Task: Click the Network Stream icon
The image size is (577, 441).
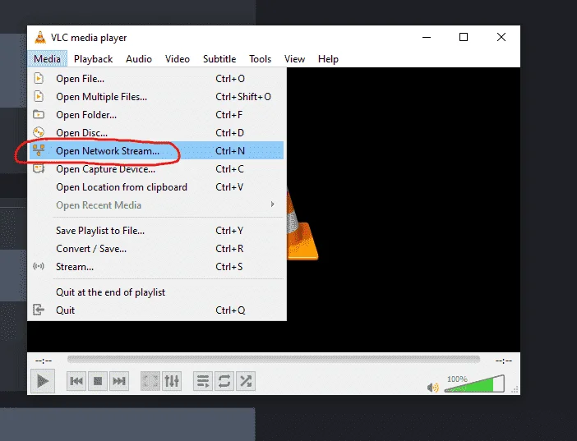Action: click(x=39, y=150)
